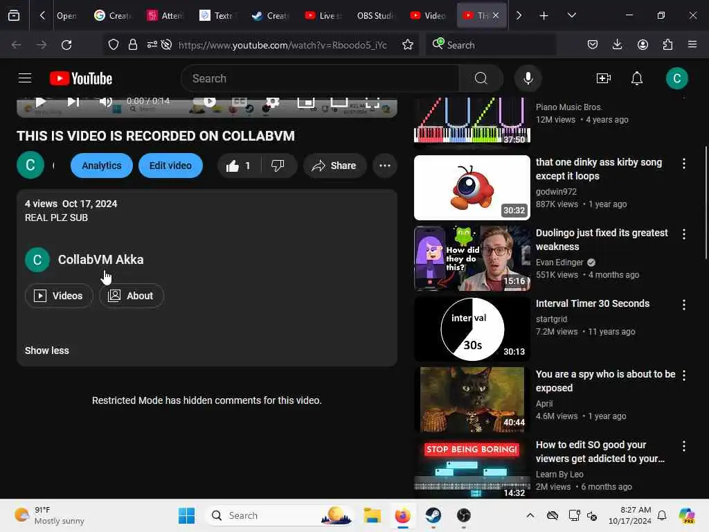This screenshot has width=709, height=532.
Task: Open Interval Timer 30 Seconds thumbnail
Action: (x=472, y=329)
